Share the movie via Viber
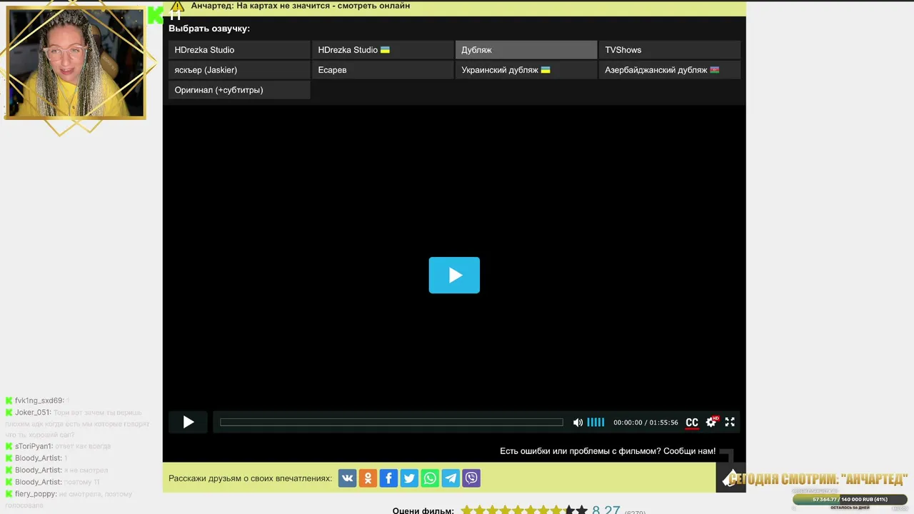 [471, 478]
